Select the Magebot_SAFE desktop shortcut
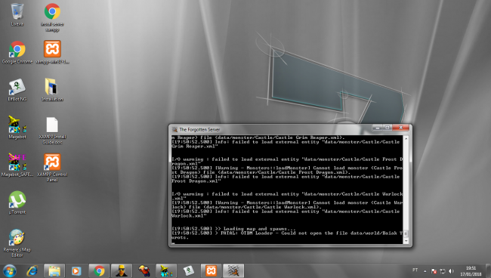This screenshot has height=278, width=491. click(17, 165)
